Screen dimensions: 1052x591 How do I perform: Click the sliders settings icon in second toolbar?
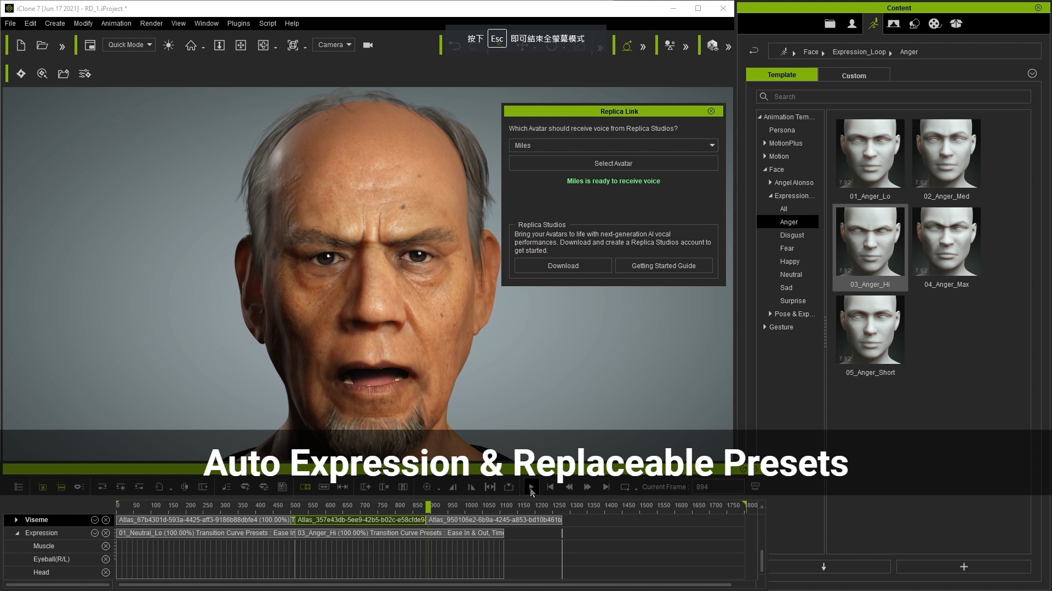click(85, 74)
